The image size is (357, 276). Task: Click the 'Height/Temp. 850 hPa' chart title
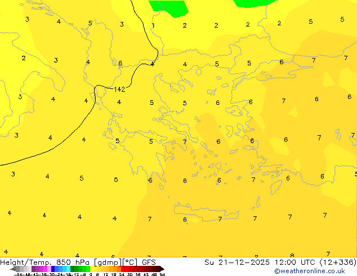(44, 262)
